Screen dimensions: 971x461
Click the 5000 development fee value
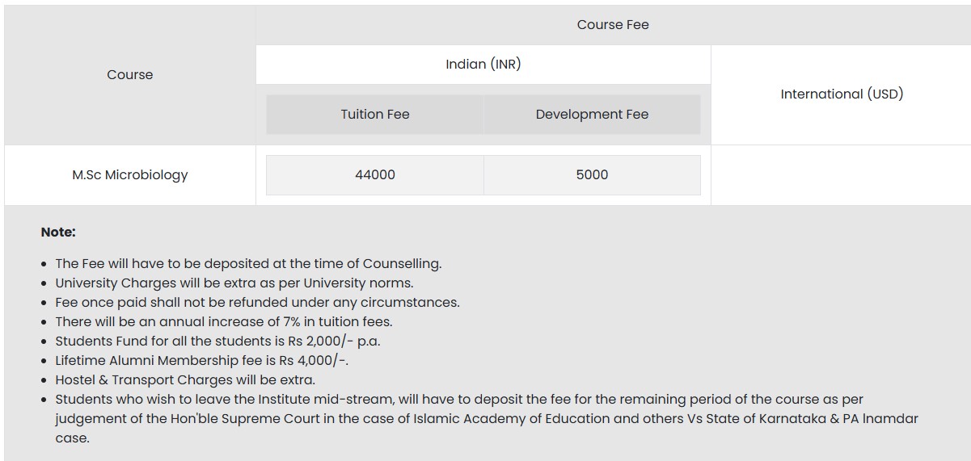[x=592, y=175]
